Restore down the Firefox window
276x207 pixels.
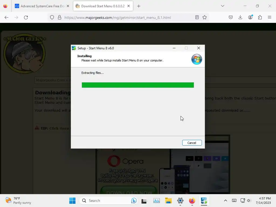pyautogui.click(x=257, y=6)
